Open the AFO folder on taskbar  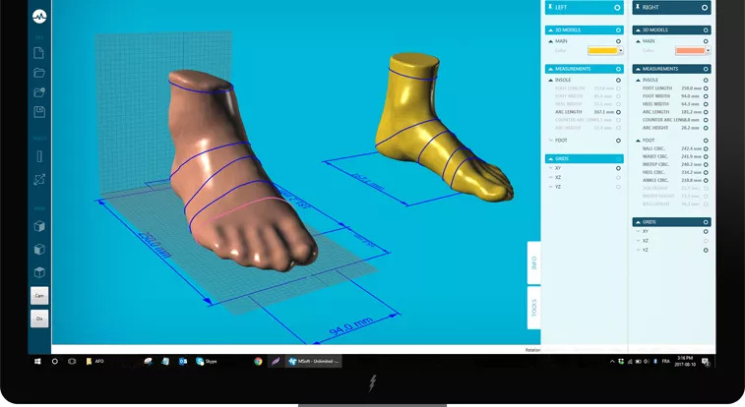coord(94,362)
